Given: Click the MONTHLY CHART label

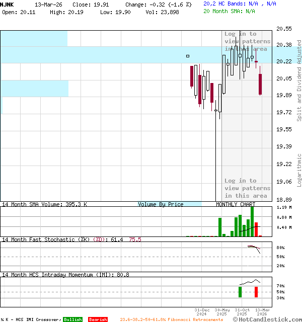Looking at the screenshot, I should coord(236,204).
